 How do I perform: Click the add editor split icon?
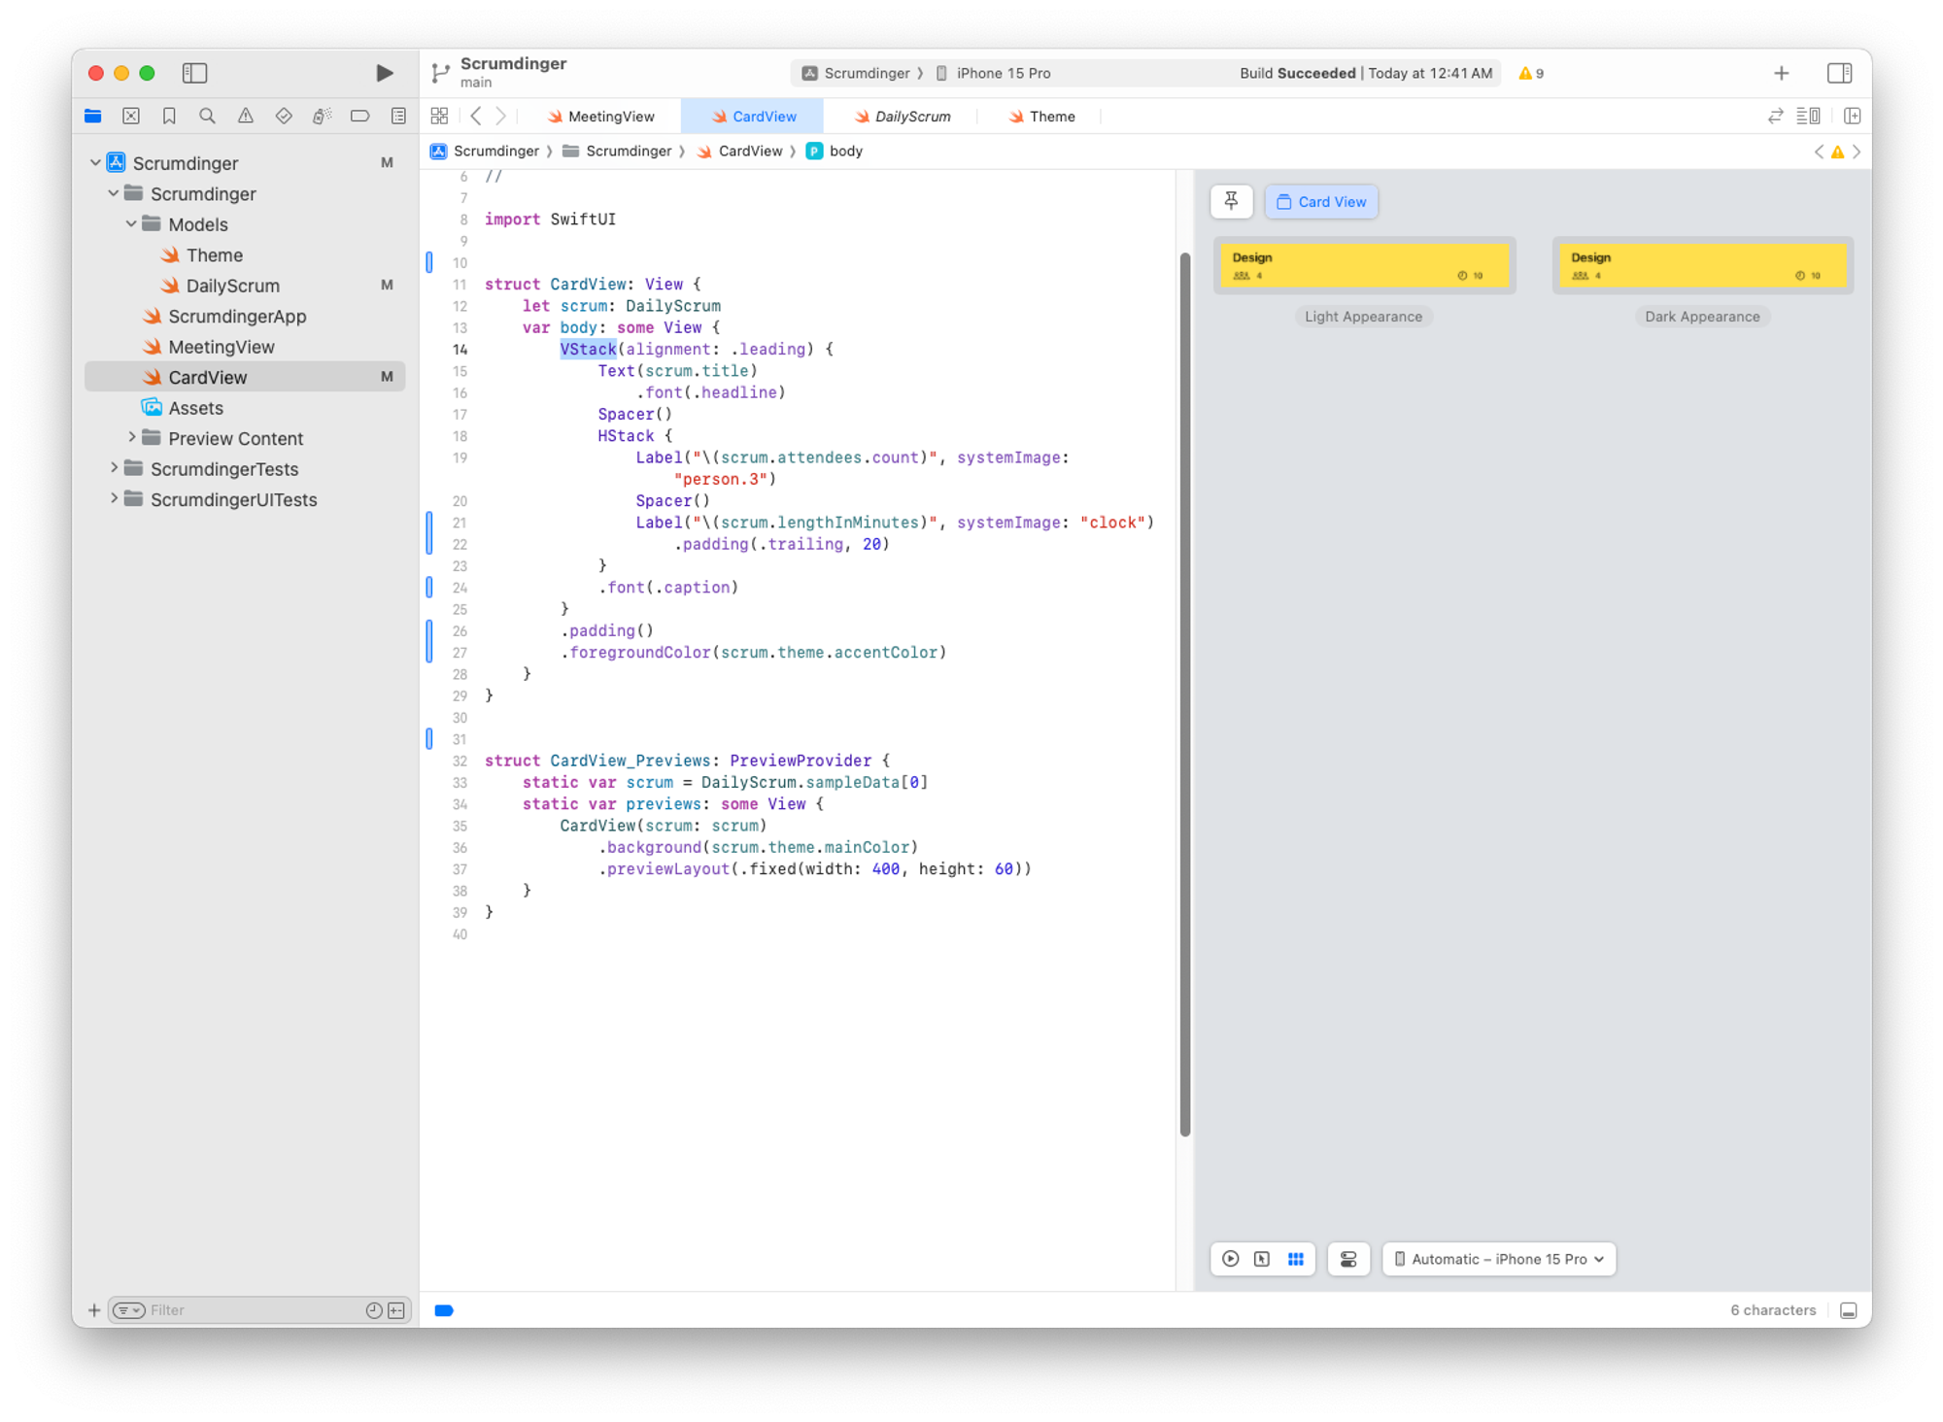1852,116
